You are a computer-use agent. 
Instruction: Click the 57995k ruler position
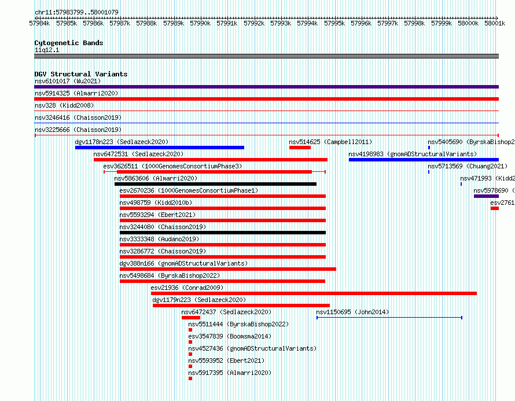point(334,23)
